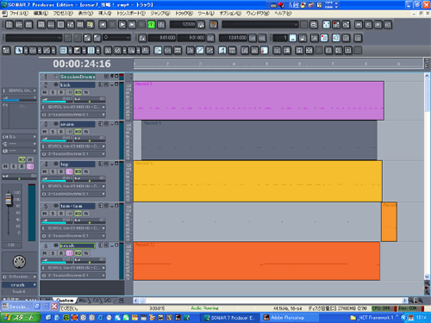Minimize the snare track strip

click(112, 124)
